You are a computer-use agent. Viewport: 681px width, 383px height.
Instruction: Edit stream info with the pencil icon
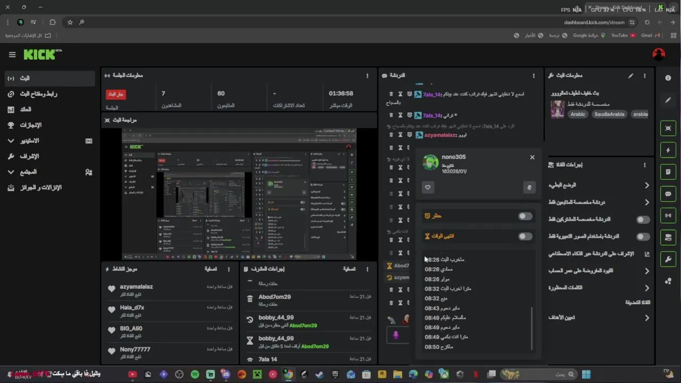[x=630, y=76]
